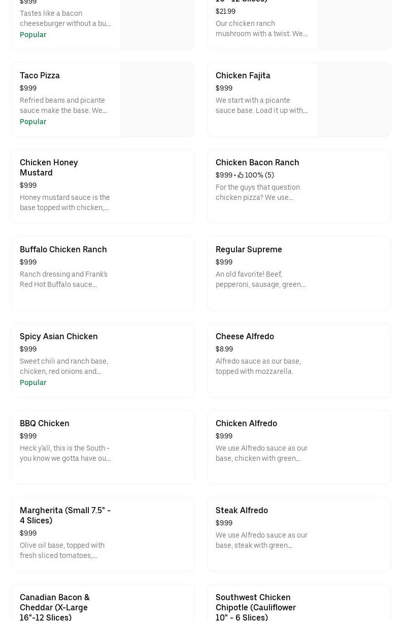This screenshot has height=621, width=408.
Task: Click the 100% (5) rating text
Action: point(259,175)
